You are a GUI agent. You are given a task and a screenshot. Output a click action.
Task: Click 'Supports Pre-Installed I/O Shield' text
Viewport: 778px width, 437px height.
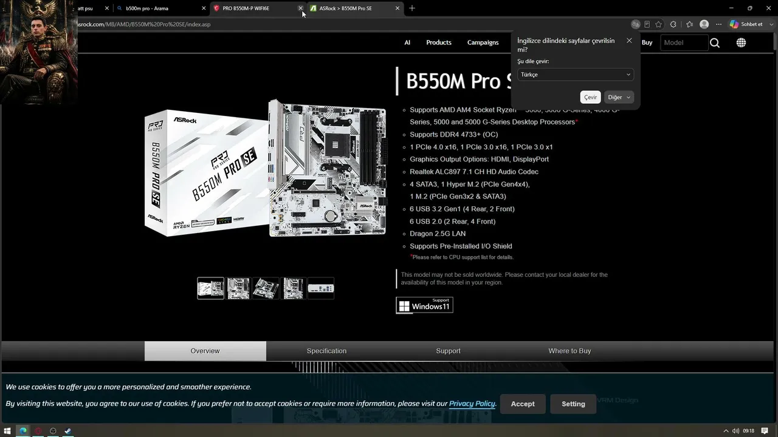461,246
